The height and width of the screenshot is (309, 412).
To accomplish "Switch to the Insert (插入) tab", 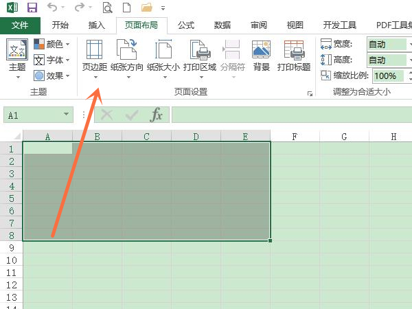I will (97, 25).
